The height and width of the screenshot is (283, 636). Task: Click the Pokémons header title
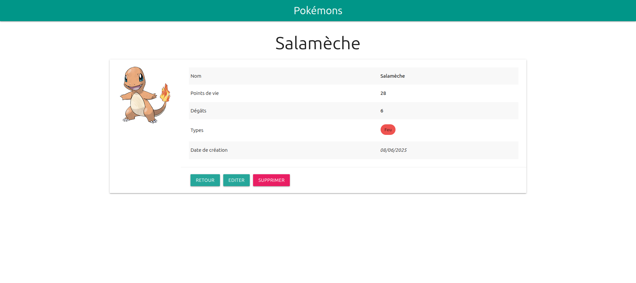coord(318,11)
